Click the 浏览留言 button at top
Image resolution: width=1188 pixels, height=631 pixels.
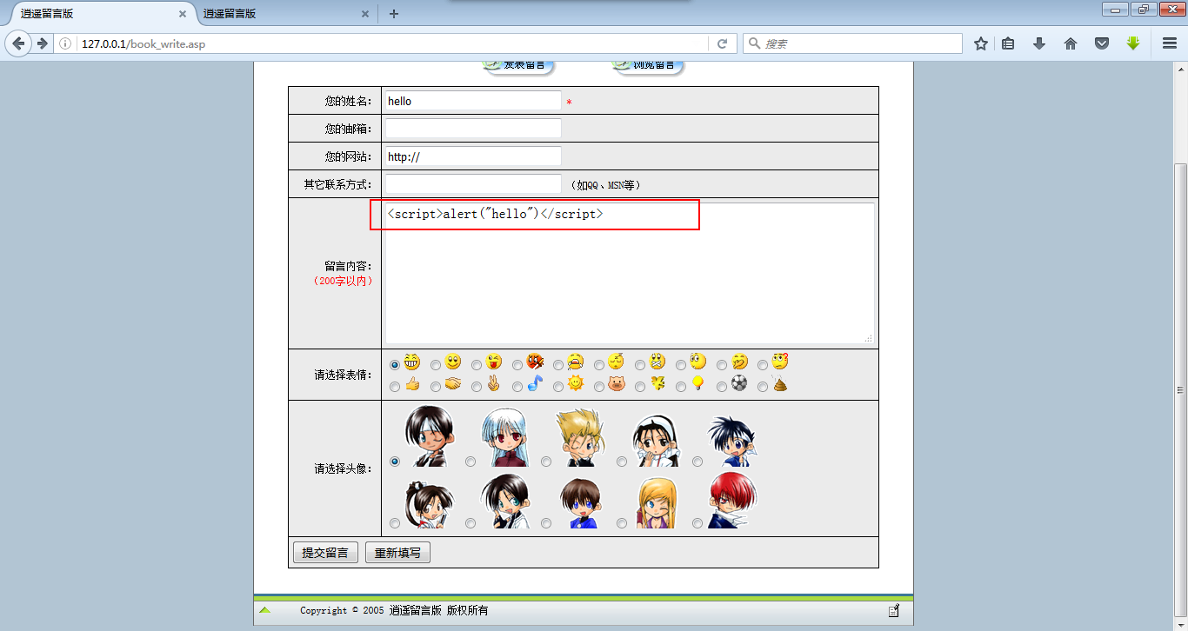648,66
